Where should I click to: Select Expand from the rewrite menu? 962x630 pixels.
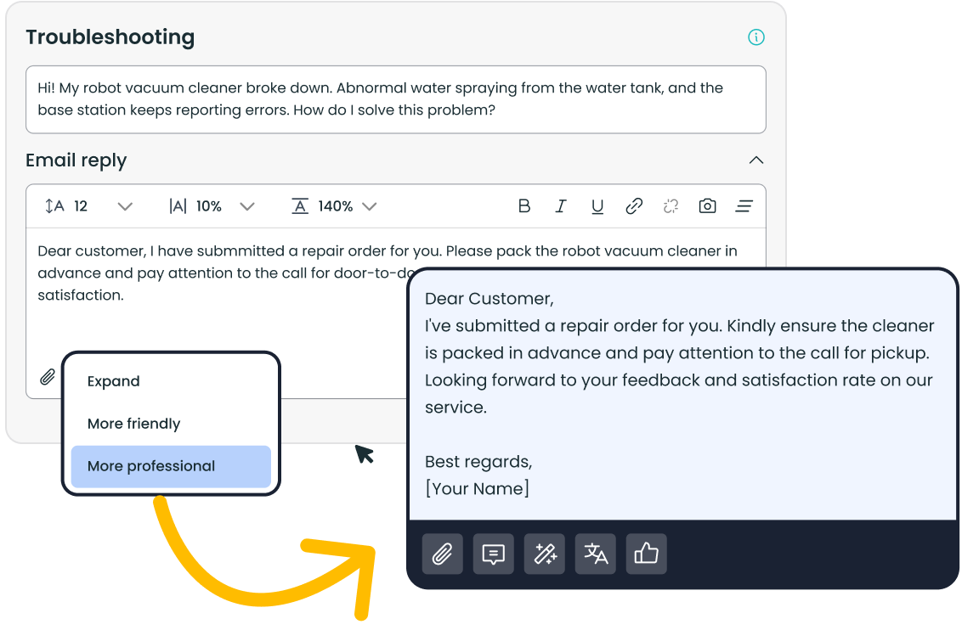click(x=114, y=381)
